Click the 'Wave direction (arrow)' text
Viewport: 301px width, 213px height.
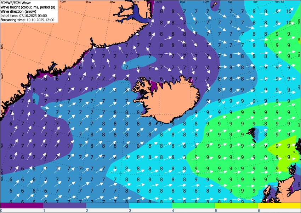click(x=18, y=11)
